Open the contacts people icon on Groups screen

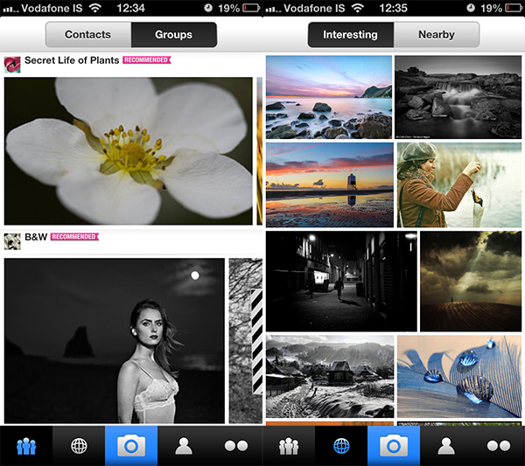point(26,446)
